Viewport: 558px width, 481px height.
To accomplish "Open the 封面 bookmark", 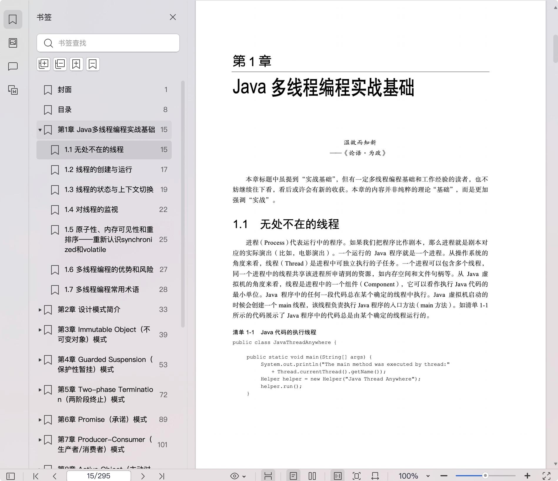I will pyautogui.click(x=104, y=90).
